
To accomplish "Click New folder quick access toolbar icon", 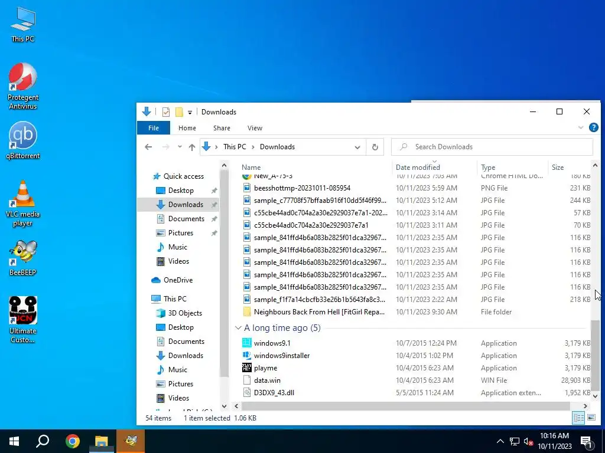I will [179, 112].
